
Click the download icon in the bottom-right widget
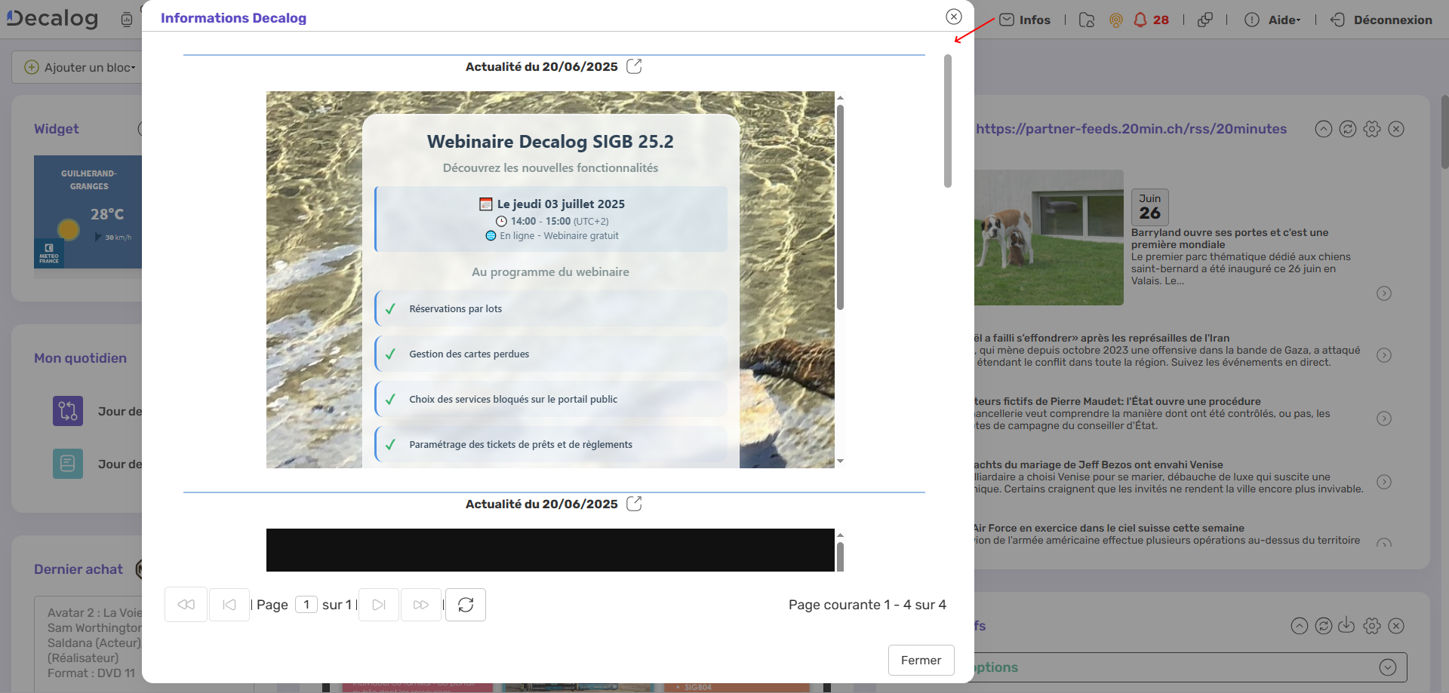coord(1346,625)
